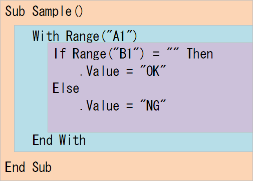Click the word Sample in the procedure name
This screenshot has width=253, height=181.
click(x=52, y=11)
